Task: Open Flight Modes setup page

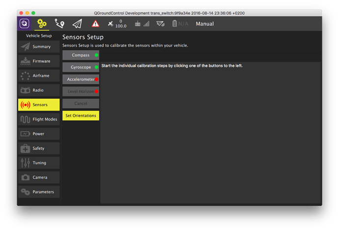Action: 39,119
